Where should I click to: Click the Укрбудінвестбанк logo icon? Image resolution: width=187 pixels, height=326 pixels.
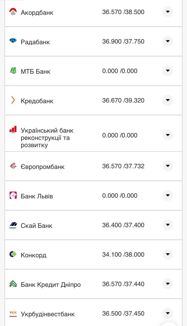click(13, 313)
